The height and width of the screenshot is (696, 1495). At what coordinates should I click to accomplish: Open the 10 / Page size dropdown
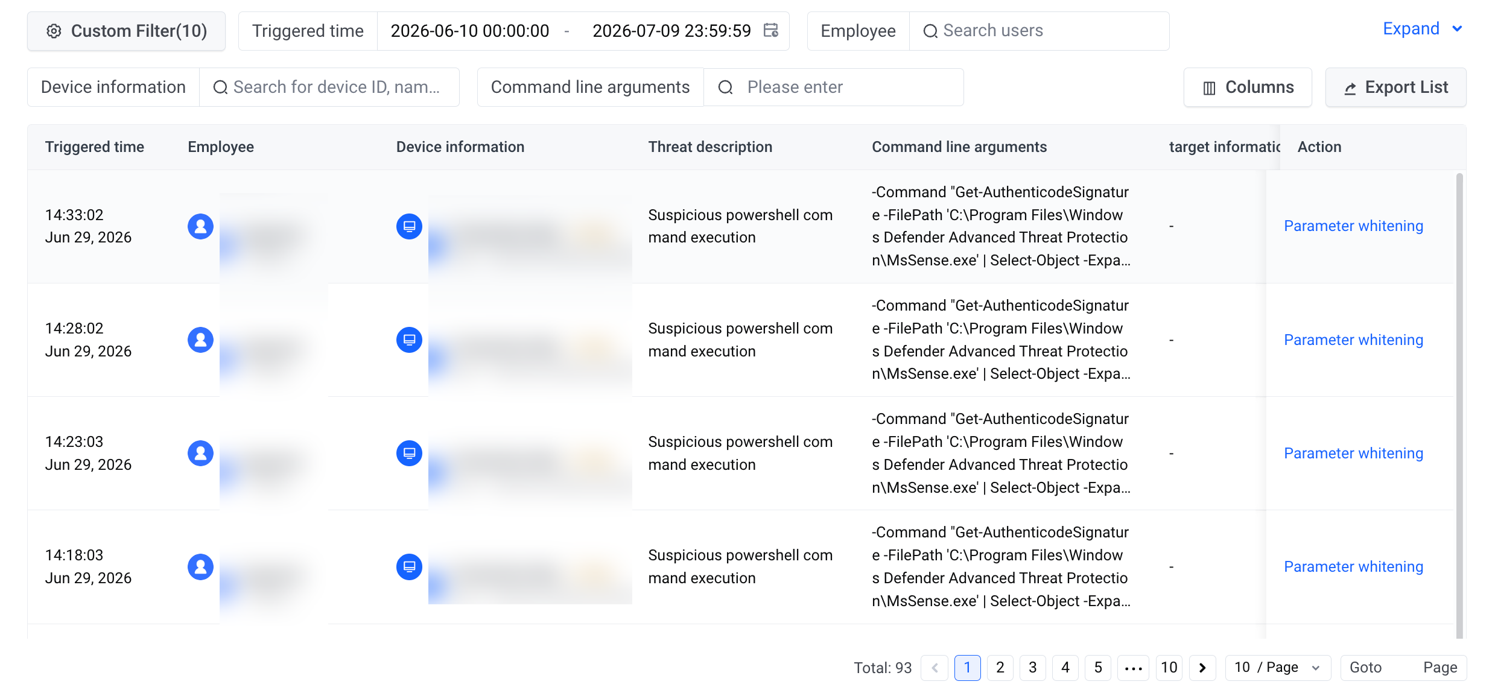point(1278,668)
